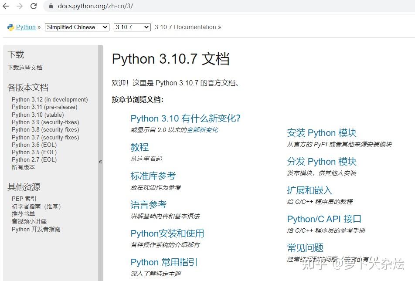The image size is (415, 281).
Task: Click the browser forward arrow
Action: (x=20, y=6)
